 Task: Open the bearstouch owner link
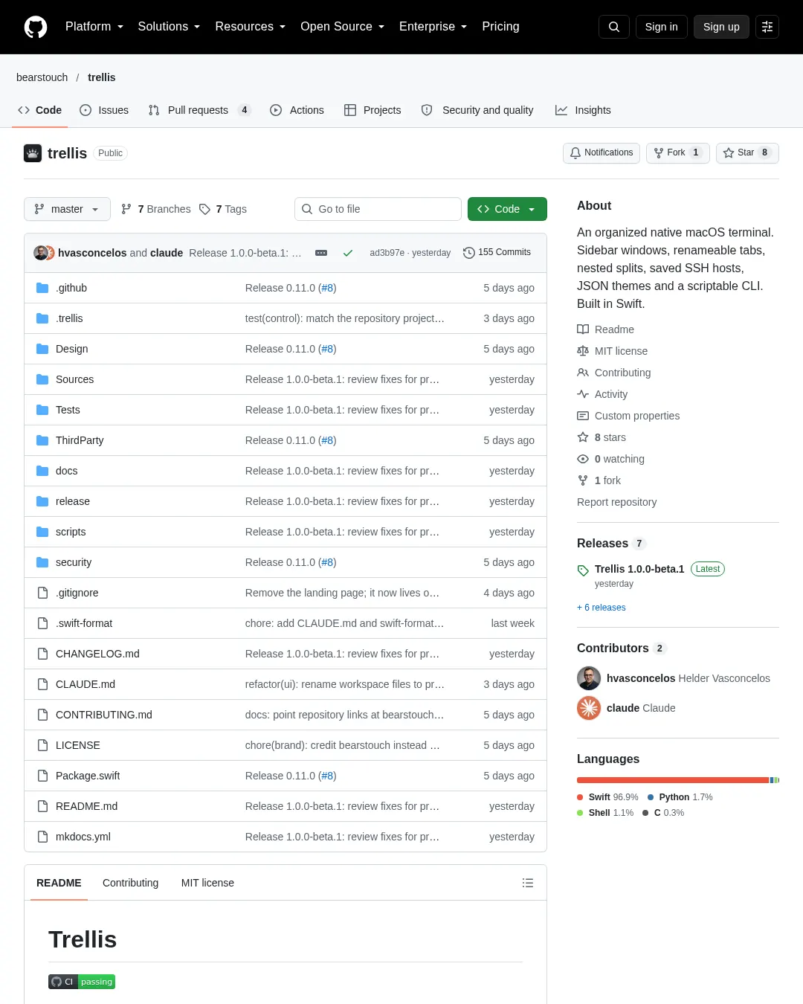(42, 77)
